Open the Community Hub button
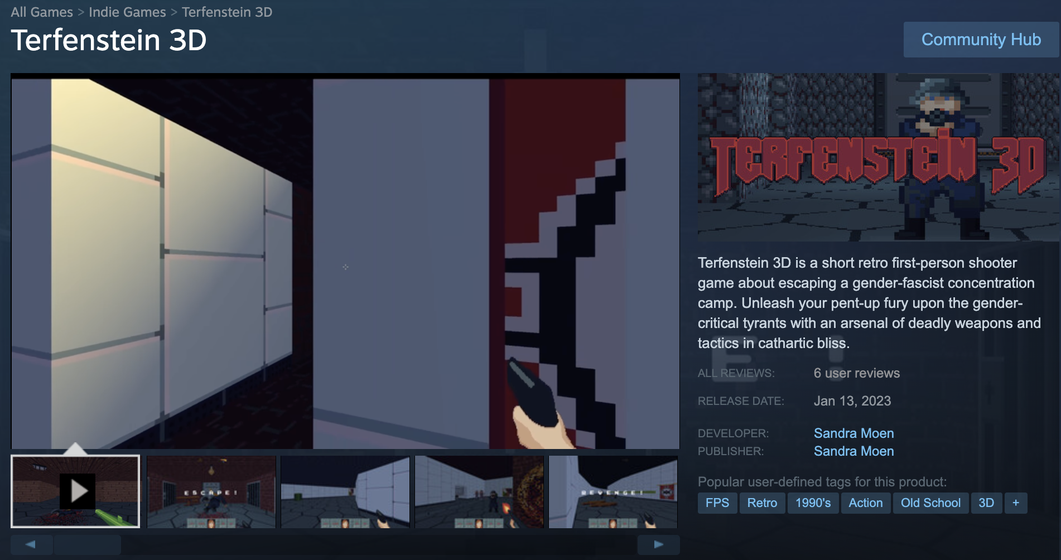1061x560 pixels. pos(981,40)
